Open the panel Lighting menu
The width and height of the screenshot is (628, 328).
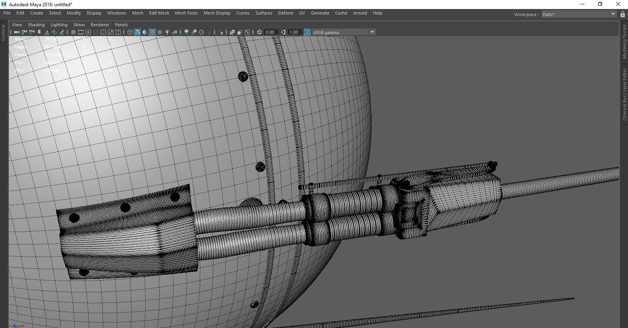59,24
